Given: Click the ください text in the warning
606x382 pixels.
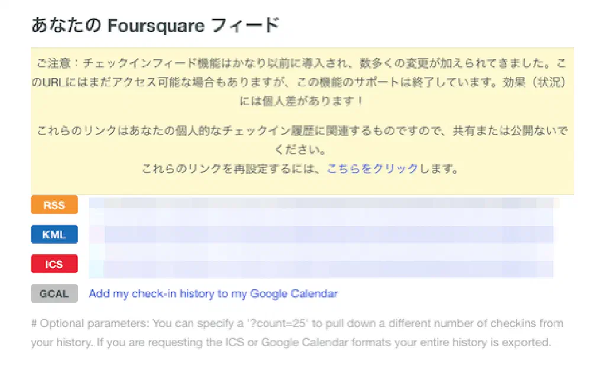Looking at the screenshot, I should (302, 150).
